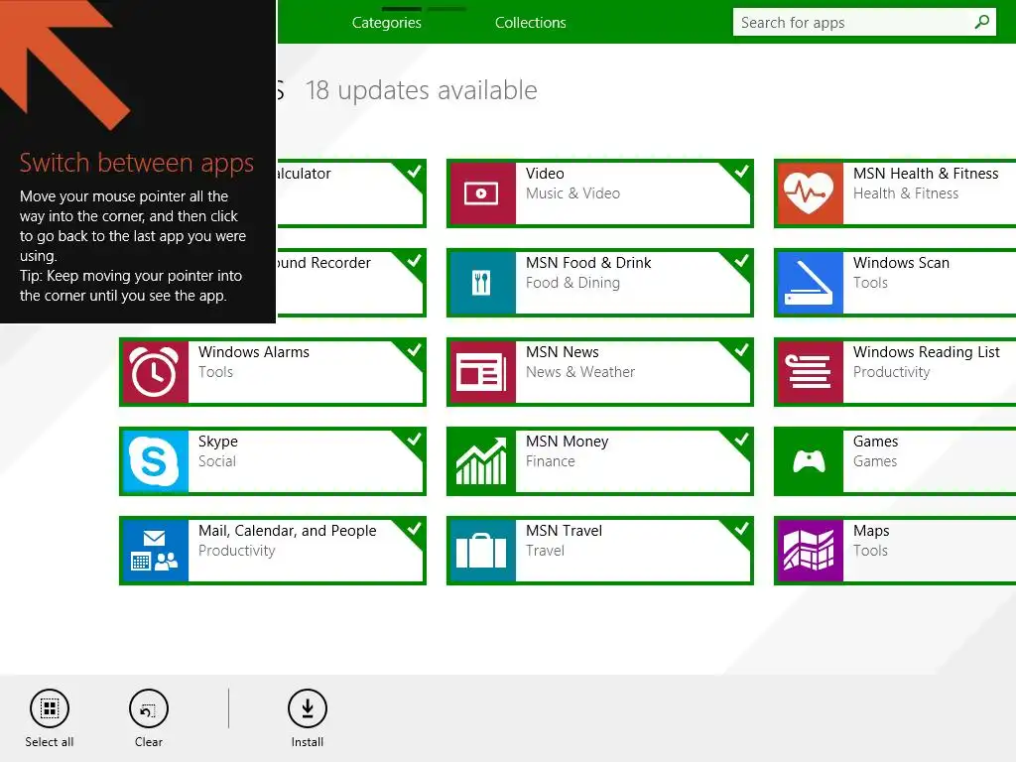Click the Mail, Calendar, and People icon
This screenshot has width=1016, height=762.
pyautogui.click(x=154, y=551)
